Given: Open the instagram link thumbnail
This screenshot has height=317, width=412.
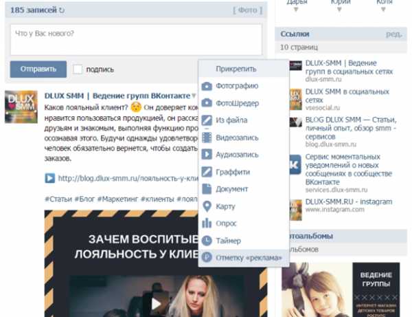Looking at the screenshot, I should (x=295, y=210).
